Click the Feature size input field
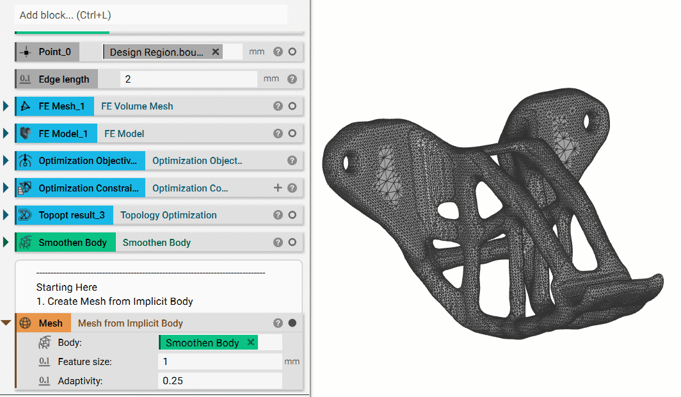This screenshot has height=397, width=681. pyautogui.click(x=220, y=361)
